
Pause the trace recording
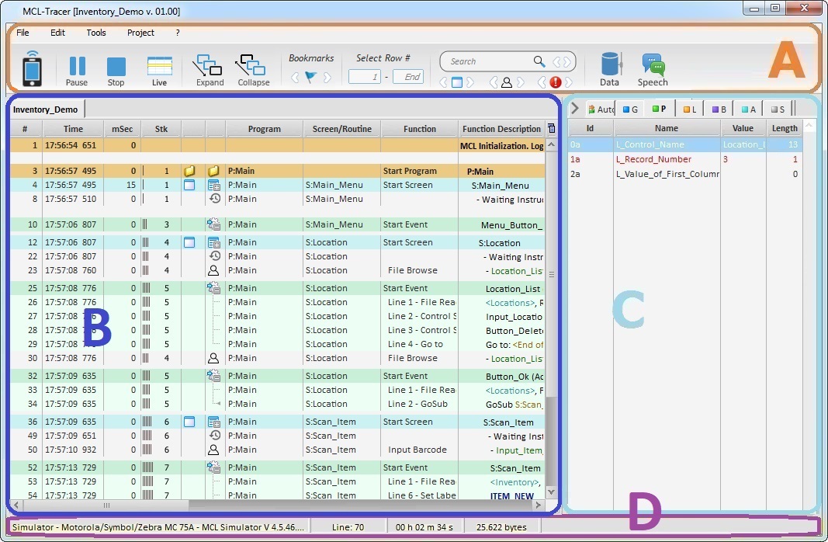tap(77, 70)
